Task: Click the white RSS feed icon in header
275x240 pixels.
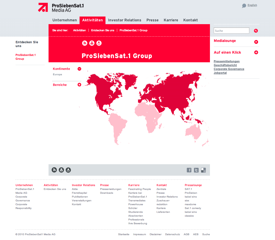Action: 85,43
